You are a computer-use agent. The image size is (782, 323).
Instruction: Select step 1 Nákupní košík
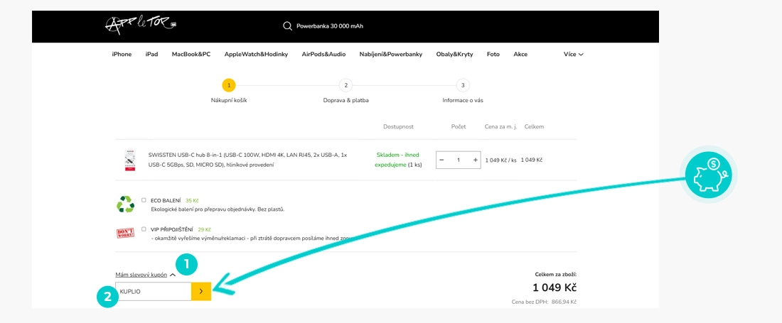click(229, 86)
